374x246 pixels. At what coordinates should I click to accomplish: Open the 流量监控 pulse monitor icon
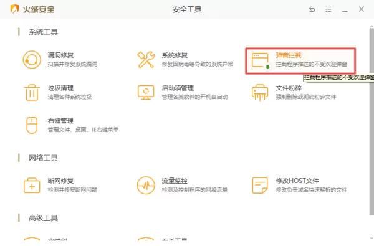[146, 186]
